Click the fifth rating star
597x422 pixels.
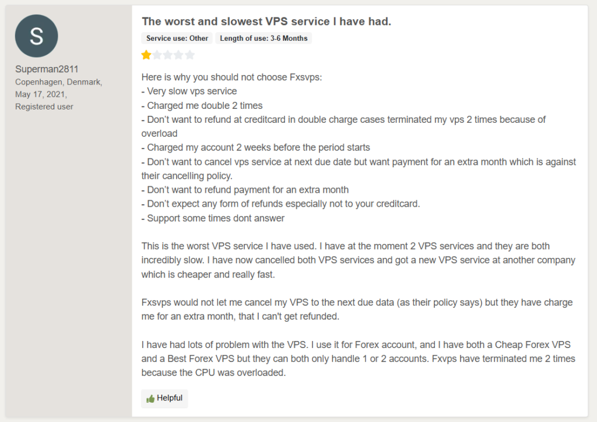(189, 55)
